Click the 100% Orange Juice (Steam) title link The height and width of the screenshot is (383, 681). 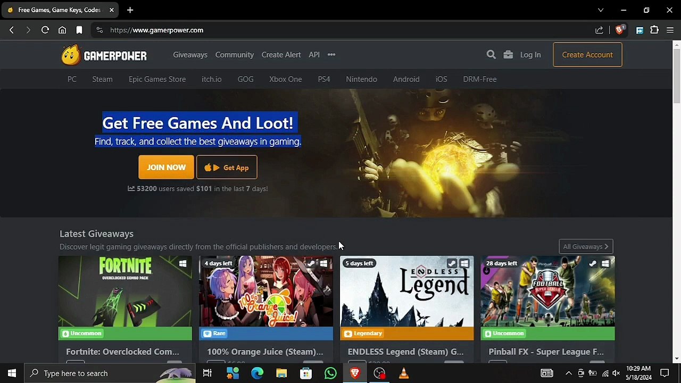(x=265, y=352)
